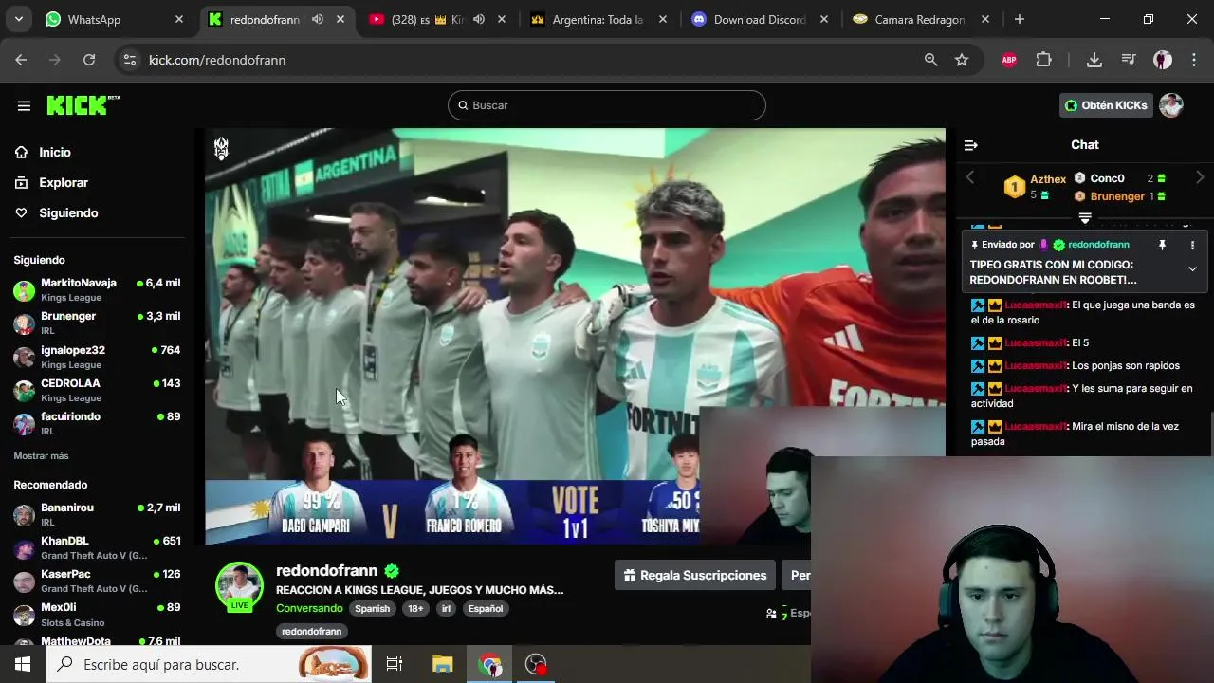Open pinned message options menu
1214x683 pixels.
[1192, 245]
